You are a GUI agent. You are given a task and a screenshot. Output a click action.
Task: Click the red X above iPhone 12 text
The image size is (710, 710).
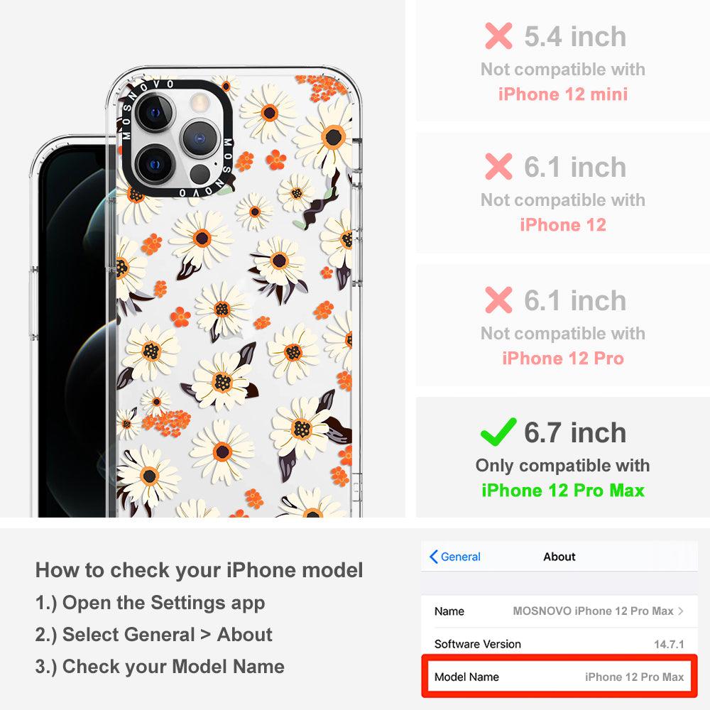[498, 167]
